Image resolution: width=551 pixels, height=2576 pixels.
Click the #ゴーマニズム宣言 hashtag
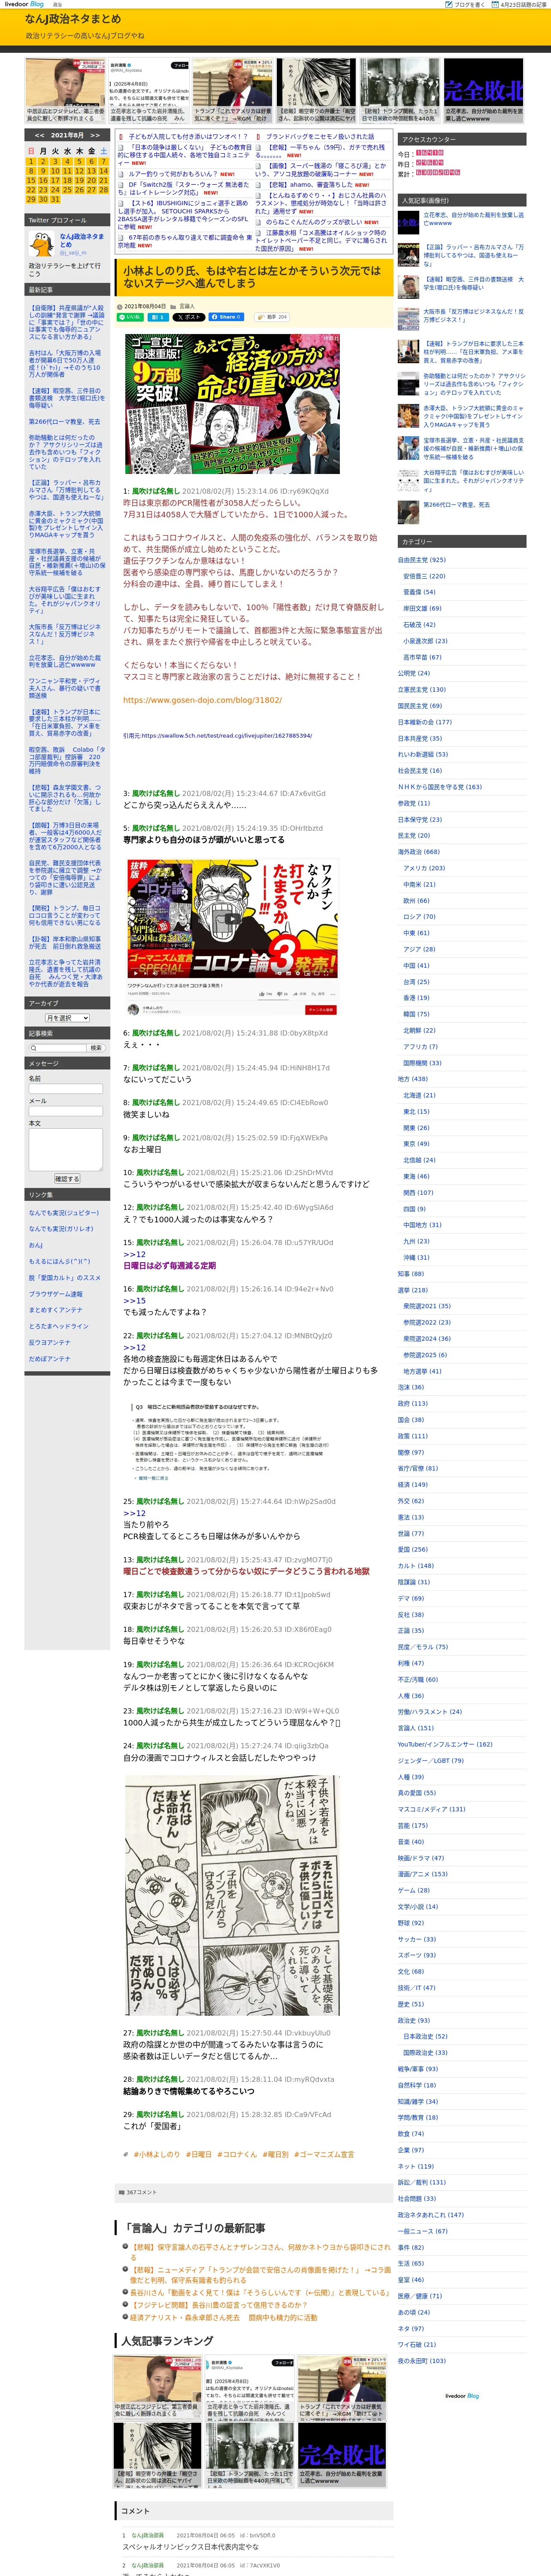pos(324,2154)
